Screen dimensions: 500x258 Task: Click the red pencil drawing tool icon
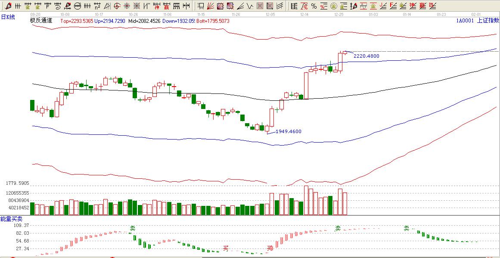click(x=8, y=6)
